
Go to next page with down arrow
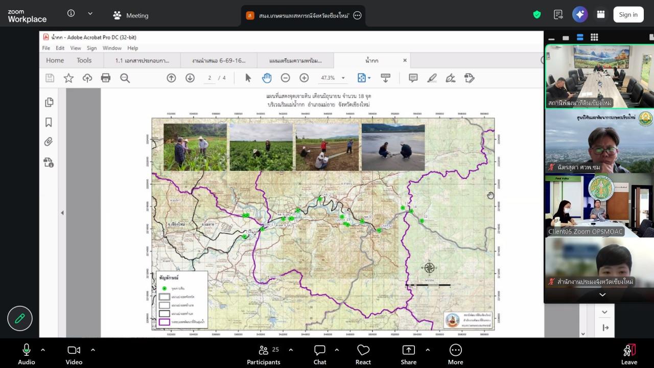click(190, 78)
